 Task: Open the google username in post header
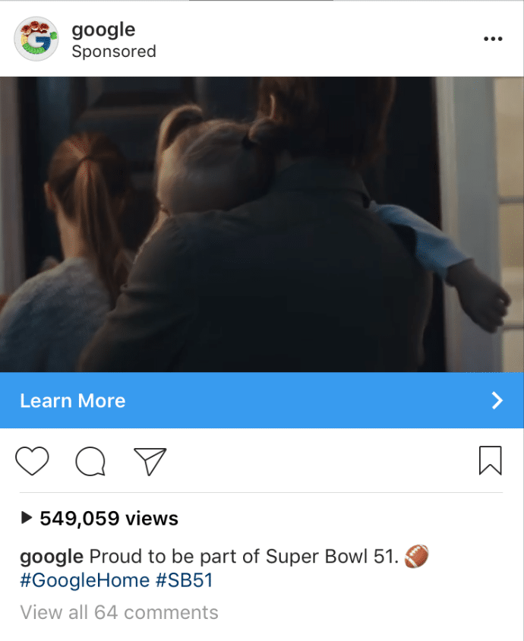103,30
